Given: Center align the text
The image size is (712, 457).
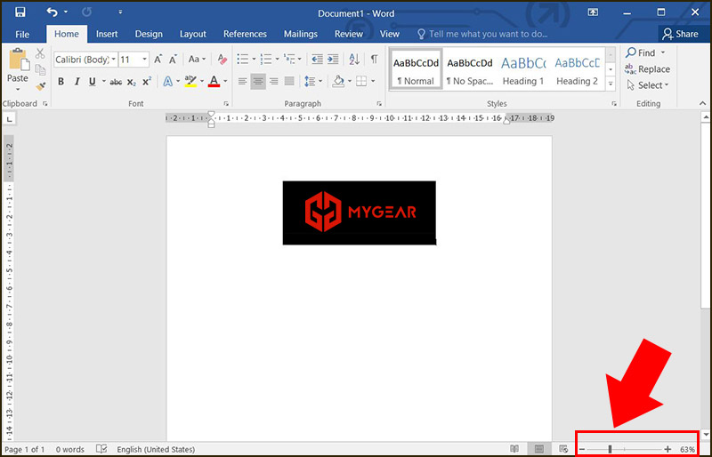Looking at the screenshot, I should 258,82.
